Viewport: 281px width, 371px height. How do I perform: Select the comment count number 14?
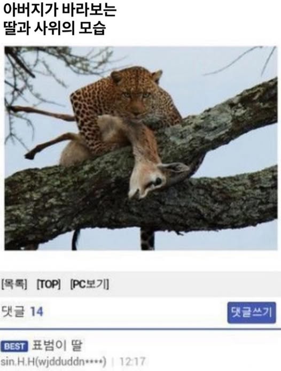click(x=37, y=312)
